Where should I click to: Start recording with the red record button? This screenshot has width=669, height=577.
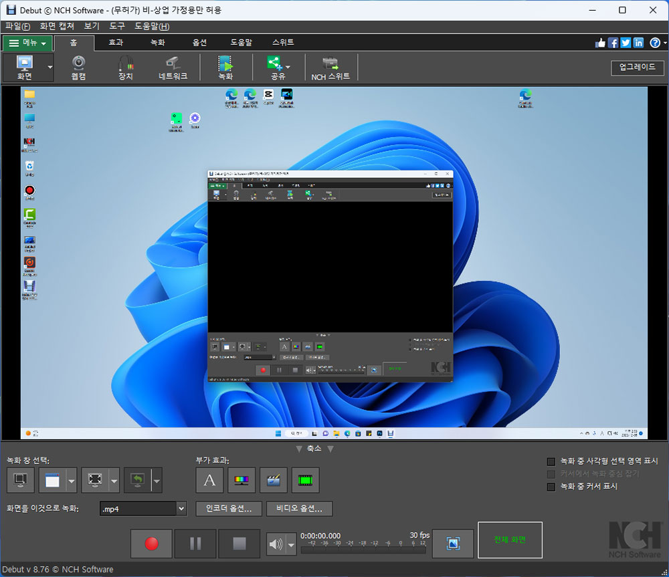coord(151,544)
